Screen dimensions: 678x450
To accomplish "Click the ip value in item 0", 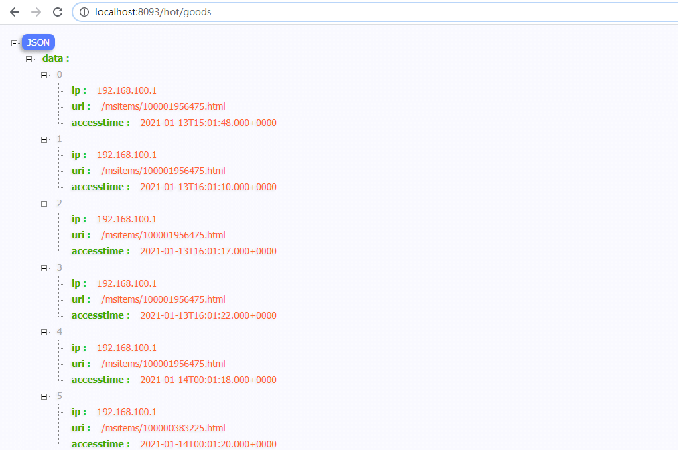I will [x=127, y=90].
